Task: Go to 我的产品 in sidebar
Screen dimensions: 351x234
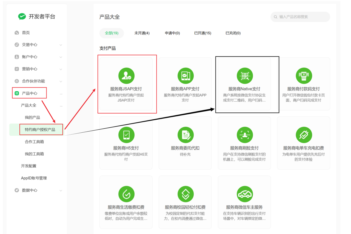Action: click(32, 117)
